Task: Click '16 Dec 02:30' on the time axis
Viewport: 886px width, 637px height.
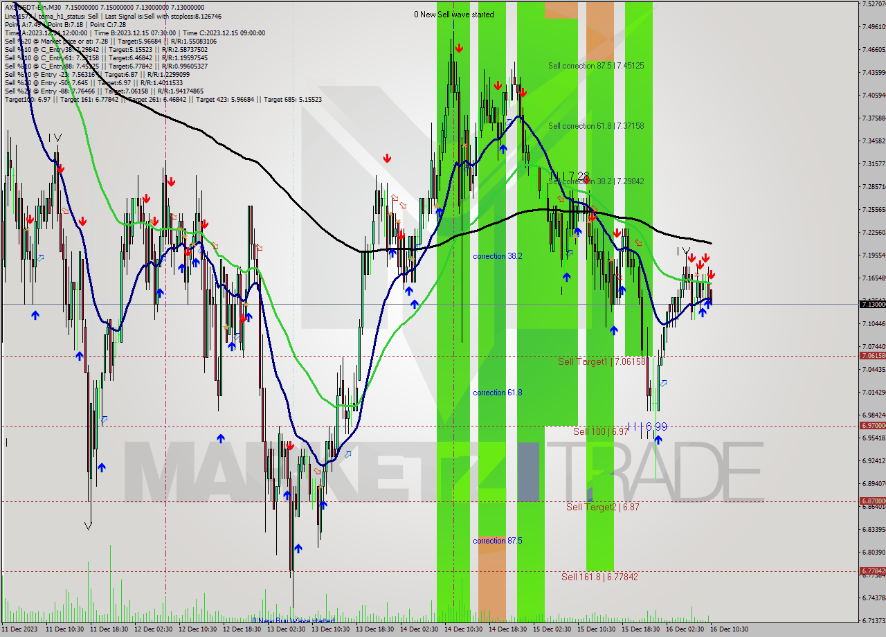Action: (x=685, y=629)
